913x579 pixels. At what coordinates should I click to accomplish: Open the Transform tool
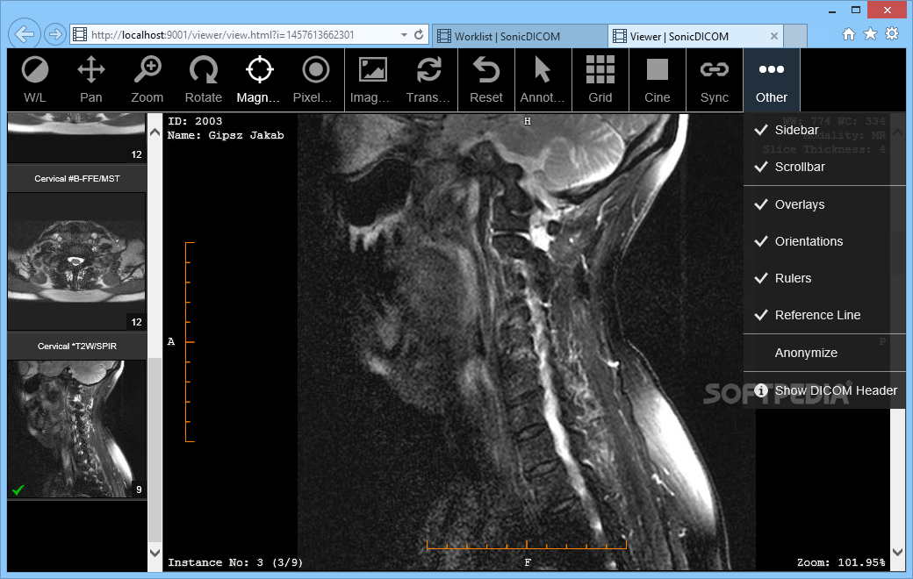click(428, 80)
